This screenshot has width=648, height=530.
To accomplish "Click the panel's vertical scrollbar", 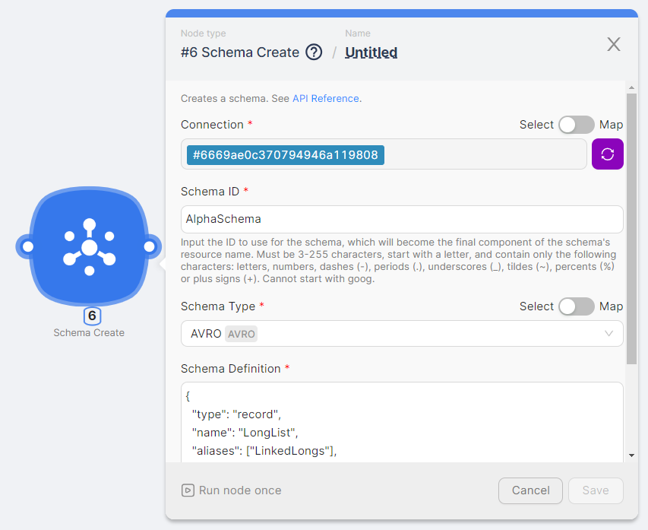I will pos(631,228).
